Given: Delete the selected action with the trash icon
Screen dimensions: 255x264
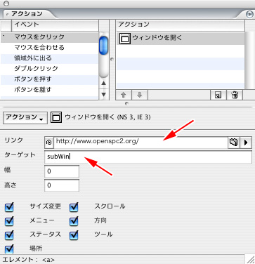Looking at the screenshot, I should [x=235, y=95].
